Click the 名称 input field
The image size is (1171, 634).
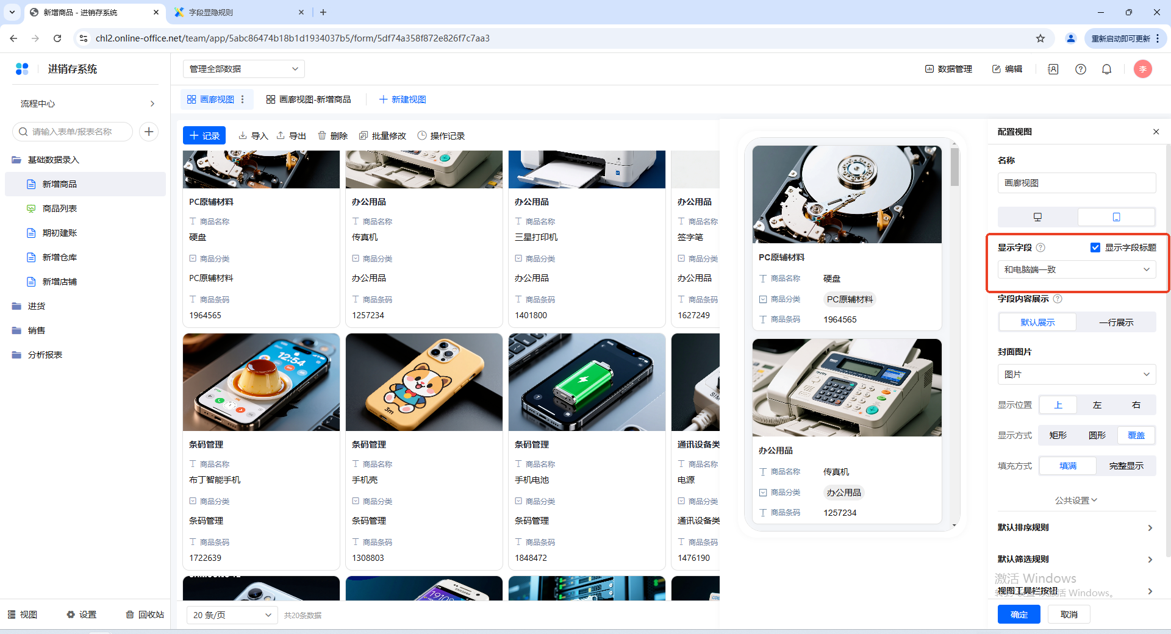(1076, 183)
